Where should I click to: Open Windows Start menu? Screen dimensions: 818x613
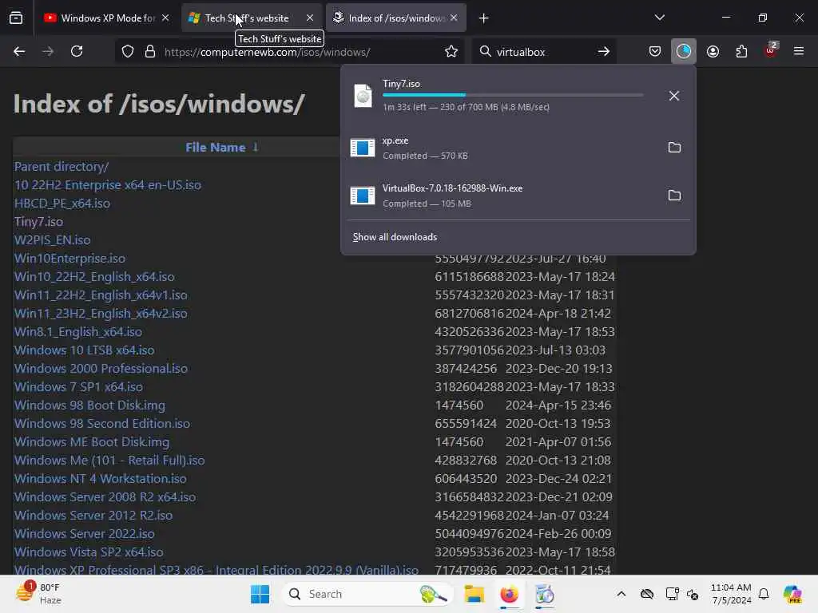point(260,594)
